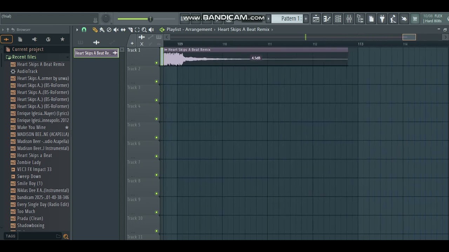
Task: Select the Slip tool
Action: [x=123, y=30]
